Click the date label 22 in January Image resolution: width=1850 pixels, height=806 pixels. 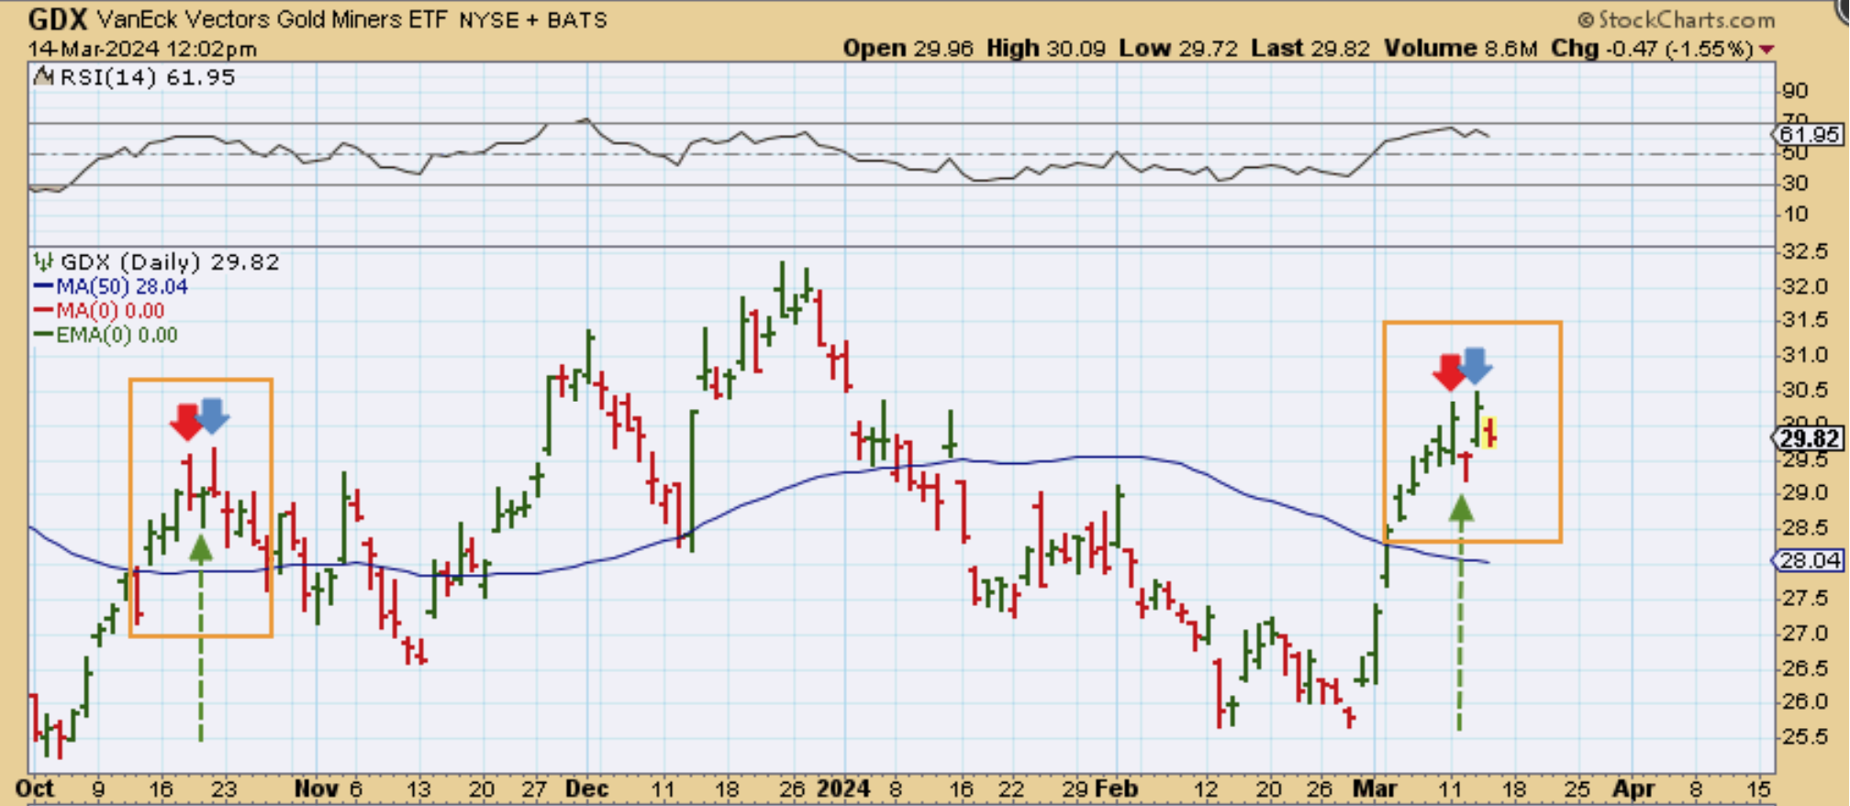pos(1011,789)
